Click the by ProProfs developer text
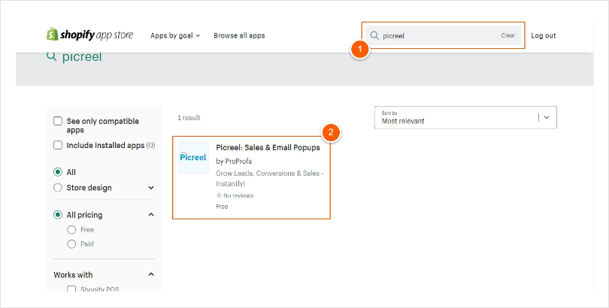609x308 pixels. [x=234, y=161]
